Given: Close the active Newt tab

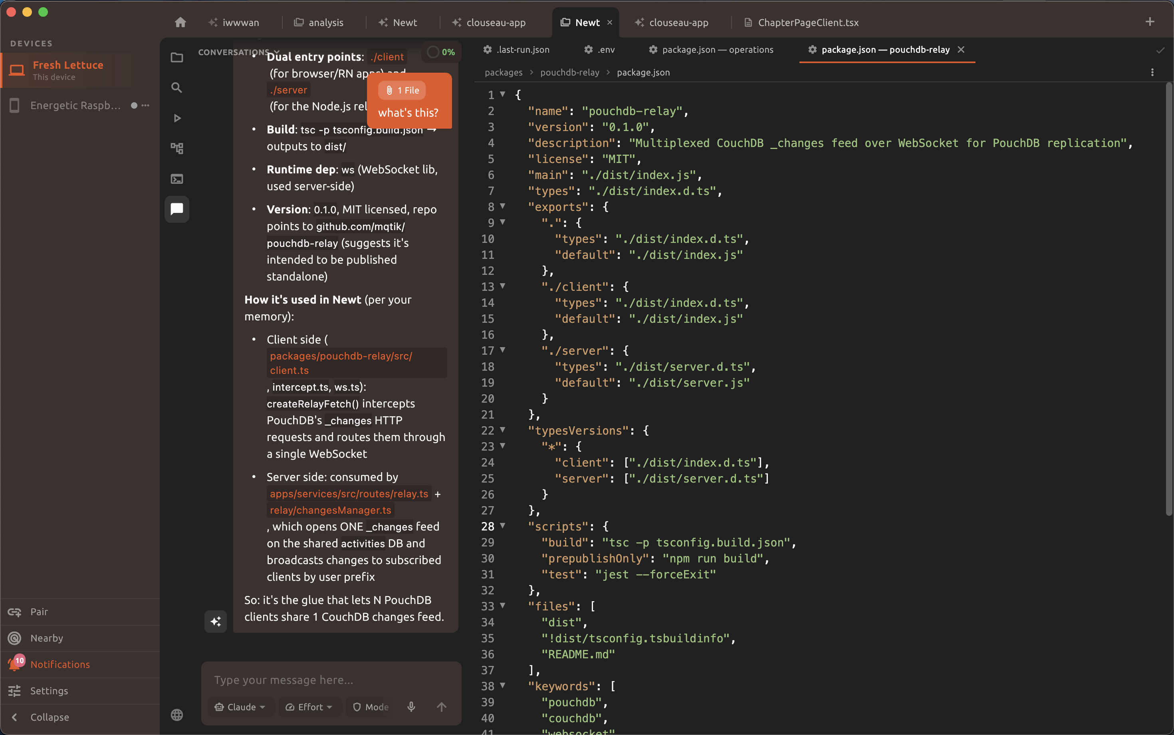Looking at the screenshot, I should point(610,22).
